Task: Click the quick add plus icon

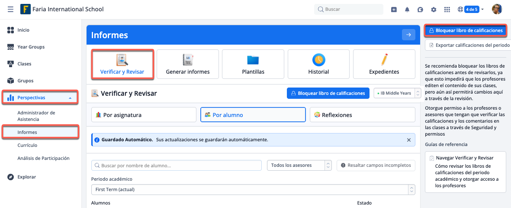Action: click(394, 10)
